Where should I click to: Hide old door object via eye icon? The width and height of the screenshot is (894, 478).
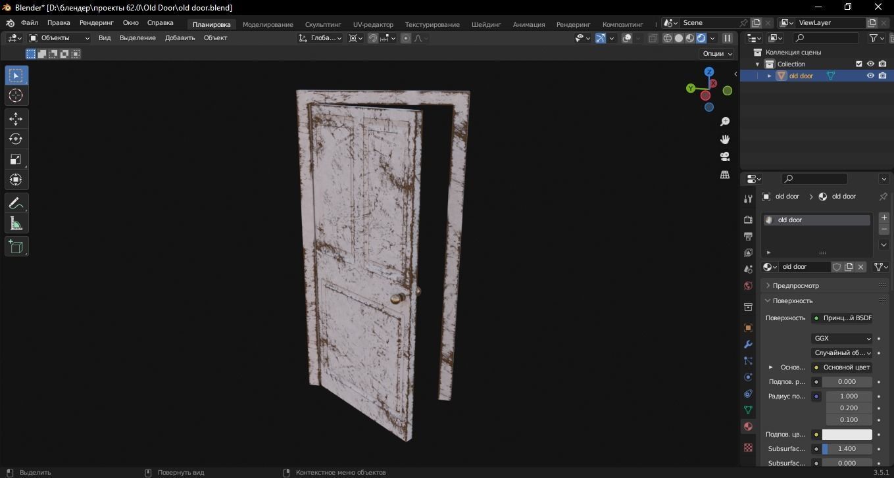[870, 76]
